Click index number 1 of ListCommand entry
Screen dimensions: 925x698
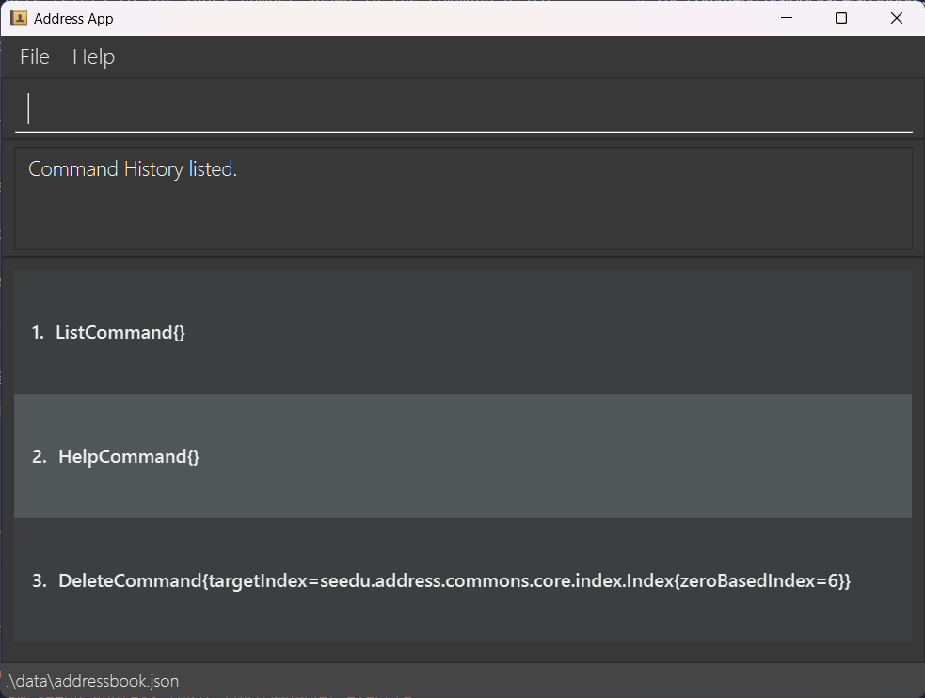[x=38, y=332]
